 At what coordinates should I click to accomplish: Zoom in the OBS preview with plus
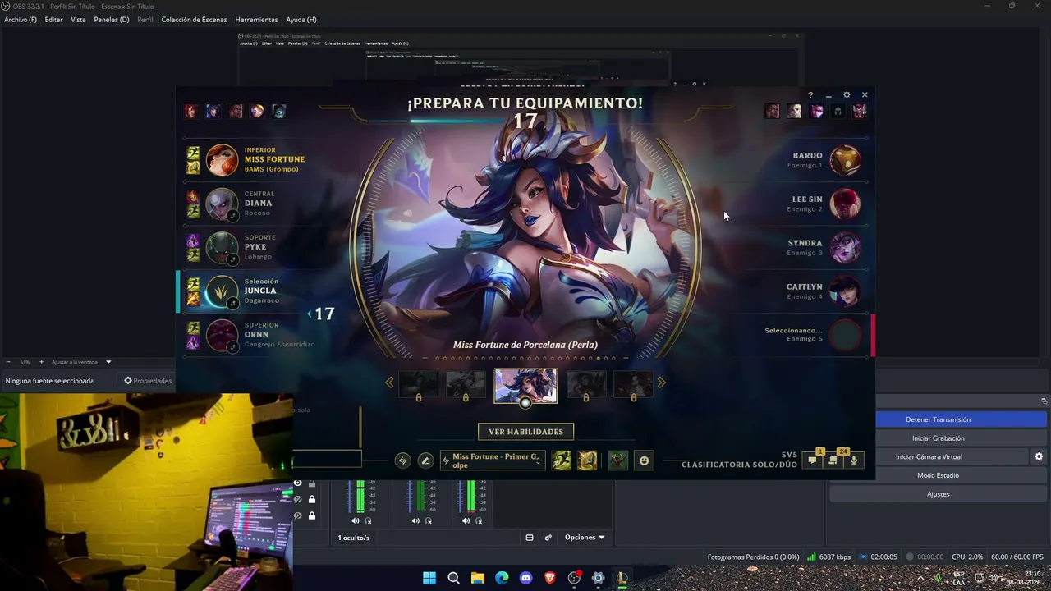[x=42, y=362]
